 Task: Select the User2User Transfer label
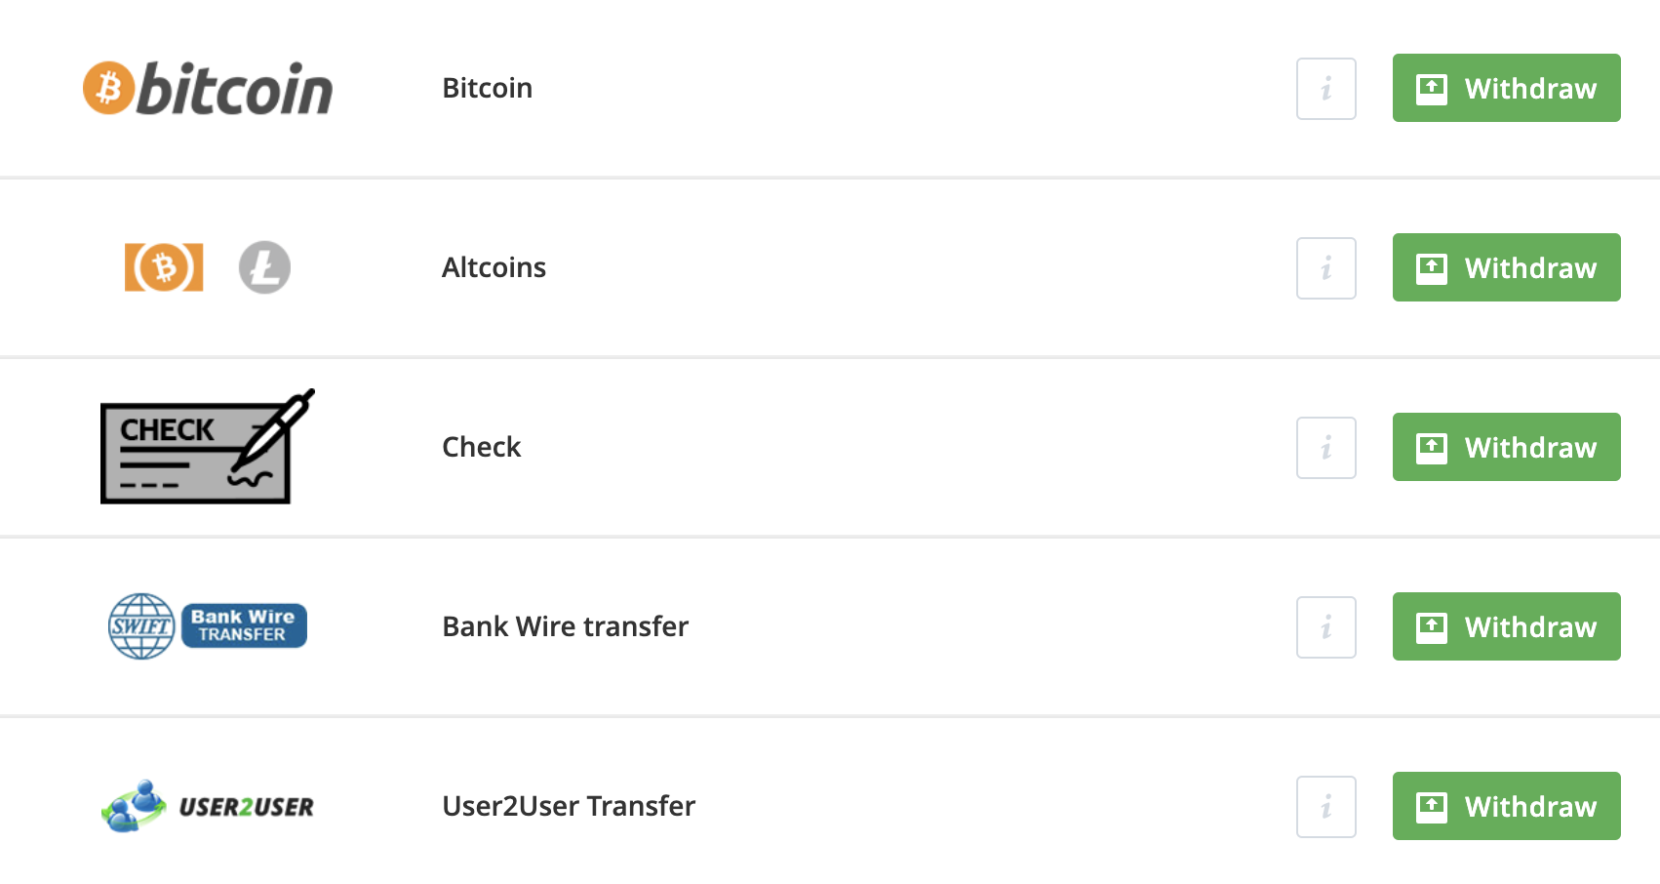(569, 806)
